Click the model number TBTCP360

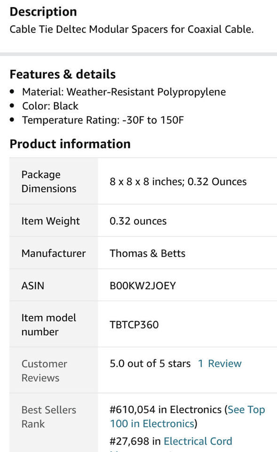(x=134, y=325)
